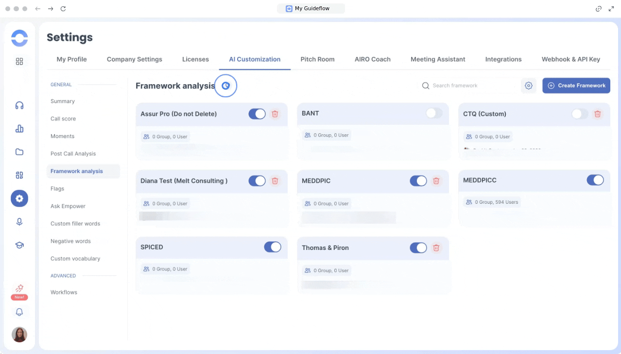Delete the Thomas & Piron framework
This screenshot has width=621, height=354.
point(436,248)
